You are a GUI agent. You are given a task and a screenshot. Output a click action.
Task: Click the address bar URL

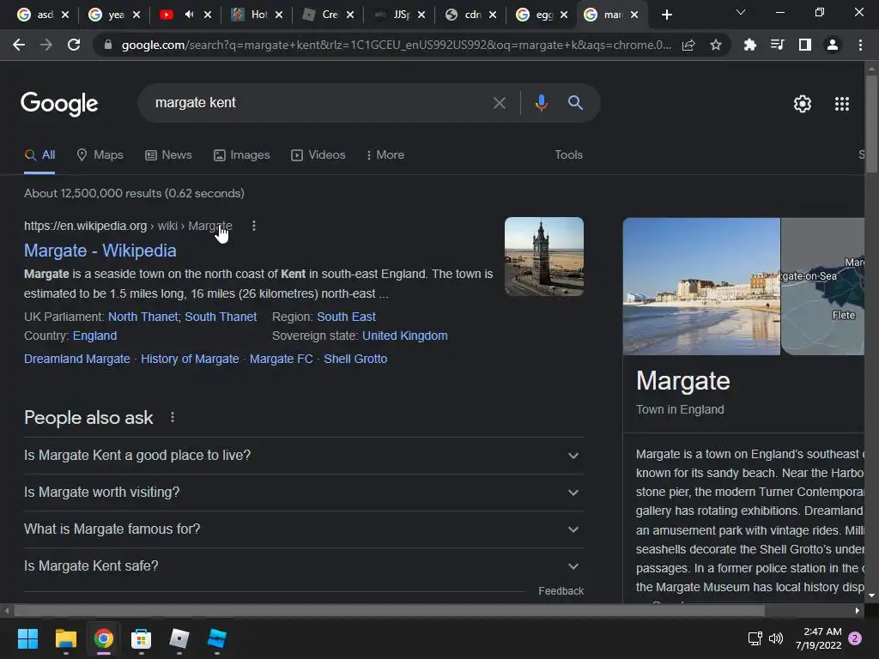tap(396, 45)
